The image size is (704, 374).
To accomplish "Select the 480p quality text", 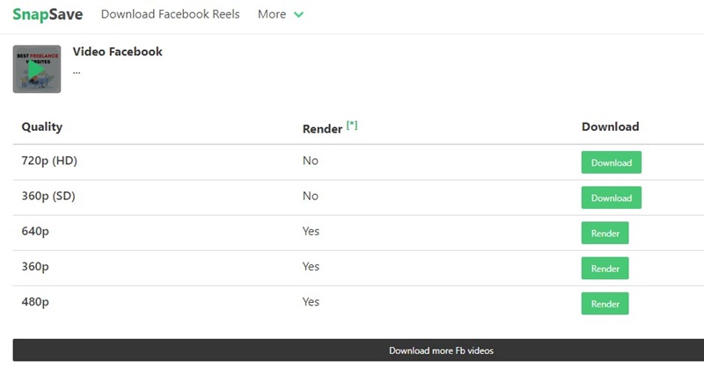I will point(35,302).
